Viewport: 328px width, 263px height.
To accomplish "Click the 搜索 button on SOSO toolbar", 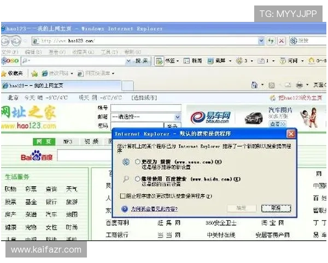I will click(x=142, y=61).
